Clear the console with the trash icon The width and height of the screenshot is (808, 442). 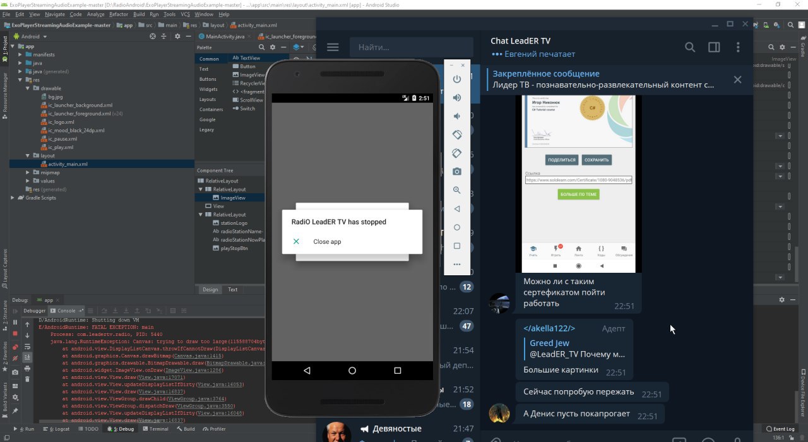27,379
